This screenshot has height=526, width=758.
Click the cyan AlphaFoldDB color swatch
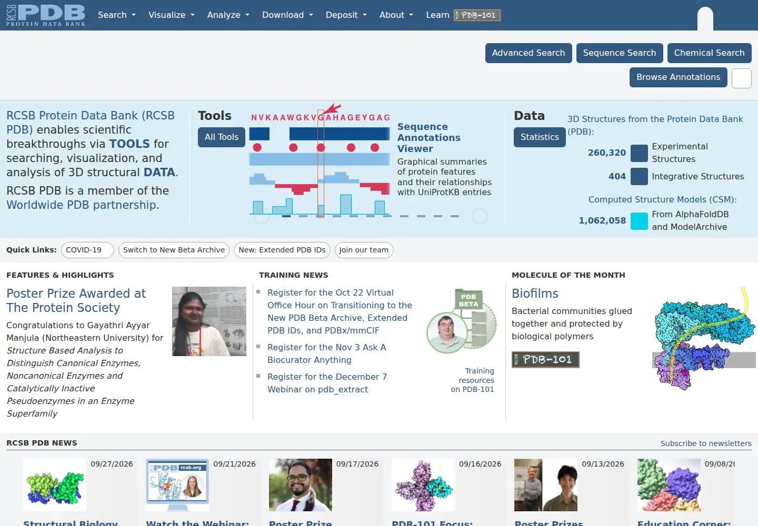tap(639, 221)
